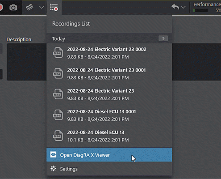Take a snapshot with the camera icon
221x179 pixels.
[x=13, y=8]
